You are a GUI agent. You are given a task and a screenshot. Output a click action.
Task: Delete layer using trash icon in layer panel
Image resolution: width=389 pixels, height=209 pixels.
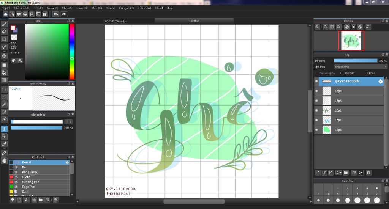tap(369, 173)
